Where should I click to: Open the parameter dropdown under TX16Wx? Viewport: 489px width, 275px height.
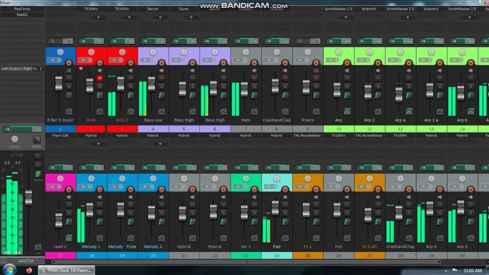click(98, 17)
